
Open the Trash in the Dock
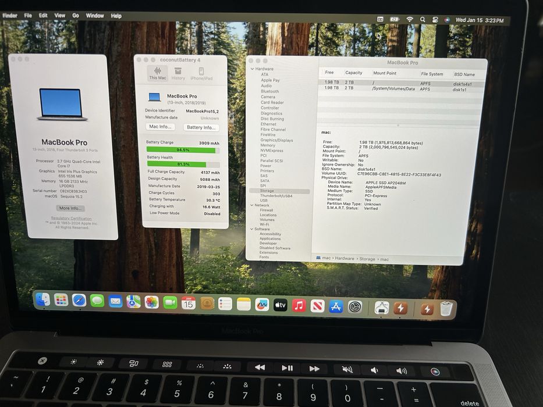446,309
